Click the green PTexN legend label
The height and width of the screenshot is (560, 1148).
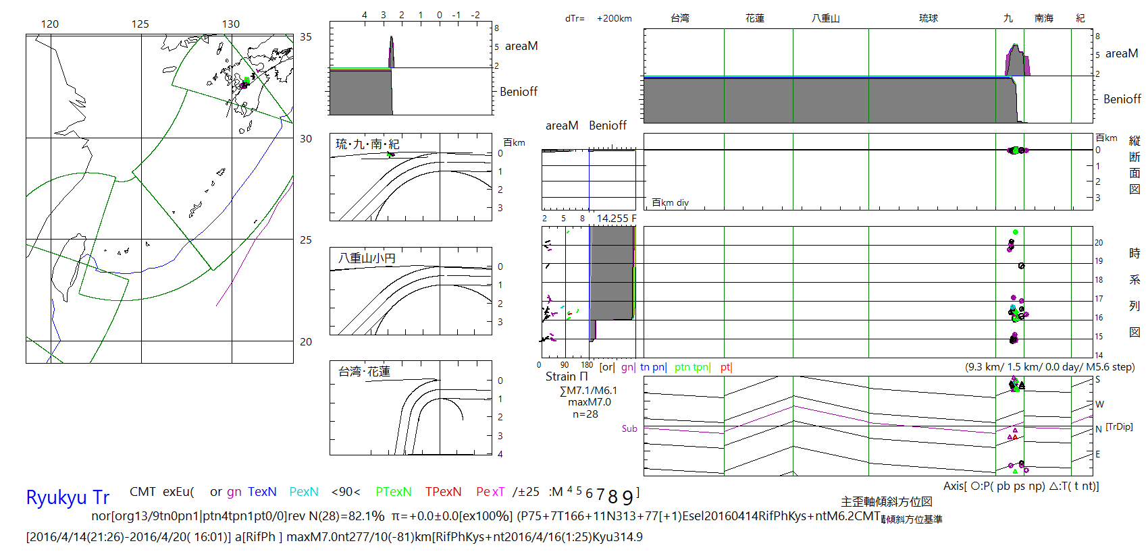(x=393, y=492)
